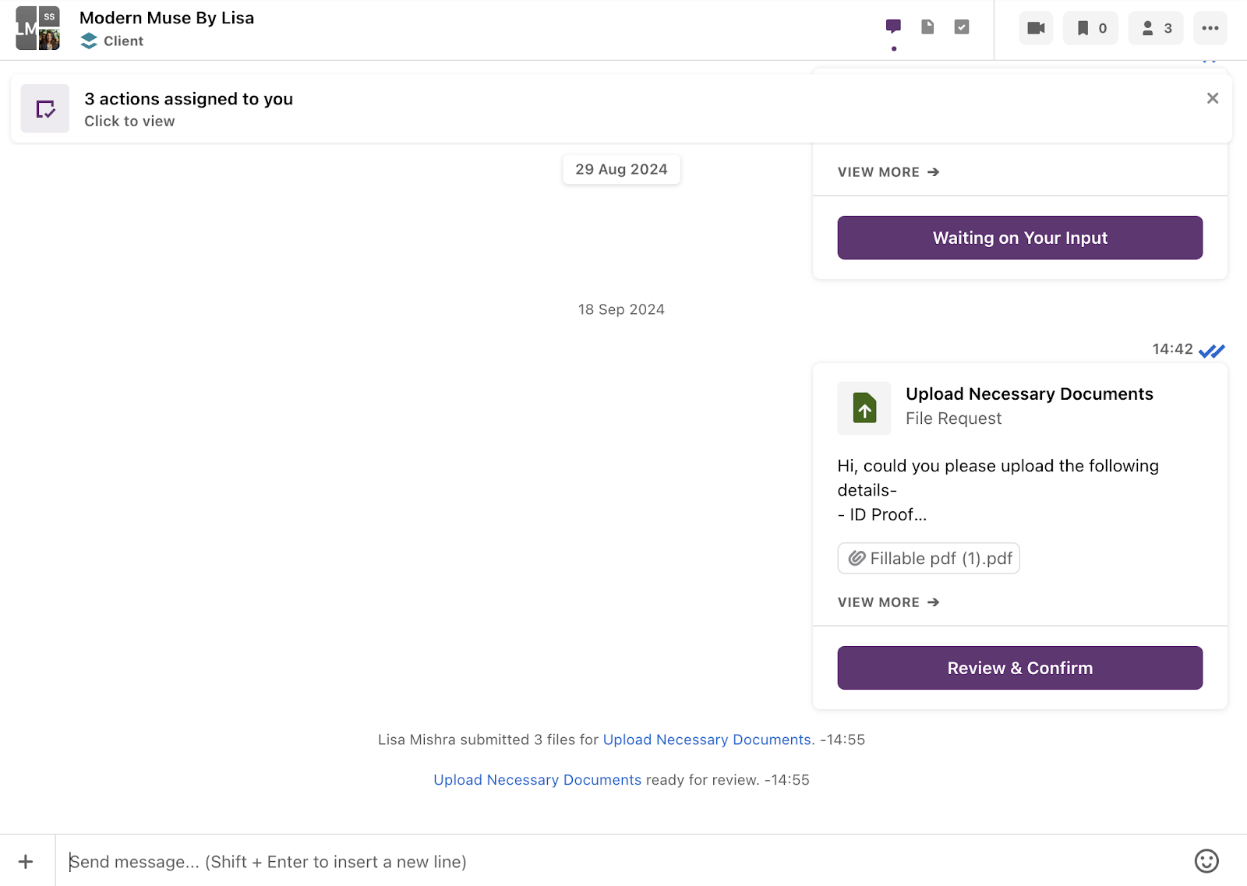Switch to the Tasks tab
This screenshot has width=1247, height=886.
(962, 26)
